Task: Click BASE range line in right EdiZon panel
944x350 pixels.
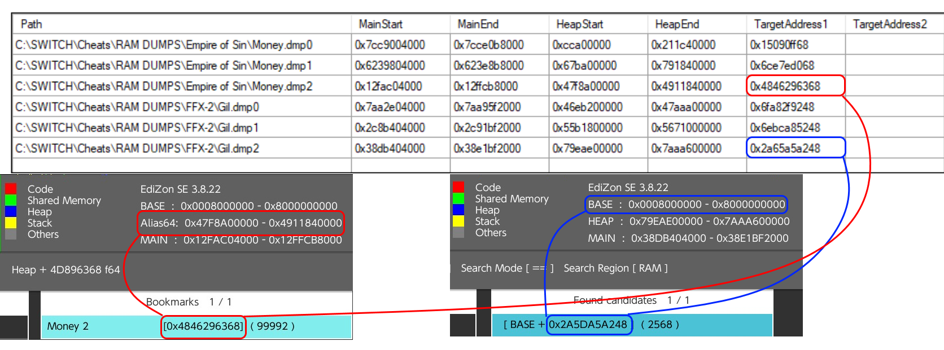Action: (x=687, y=205)
